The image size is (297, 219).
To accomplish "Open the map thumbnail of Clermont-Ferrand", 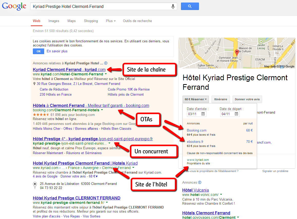I will [237, 53].
